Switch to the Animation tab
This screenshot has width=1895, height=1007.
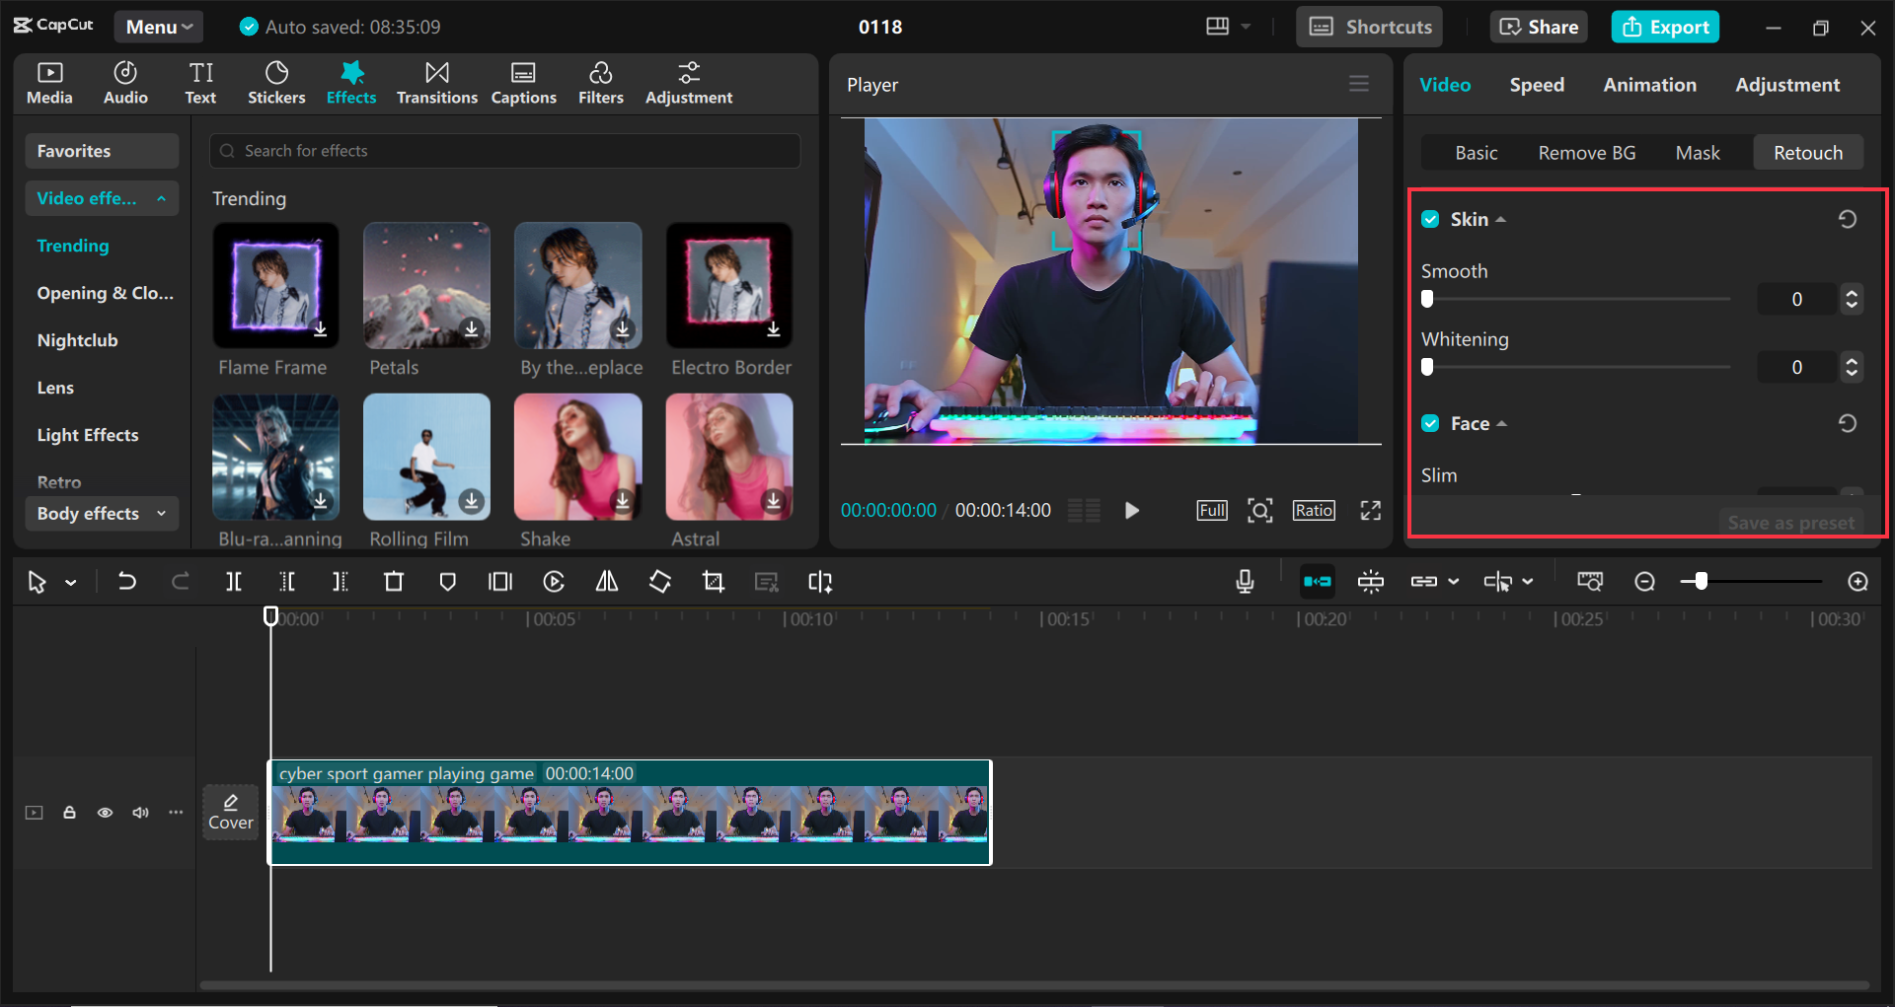(1649, 85)
